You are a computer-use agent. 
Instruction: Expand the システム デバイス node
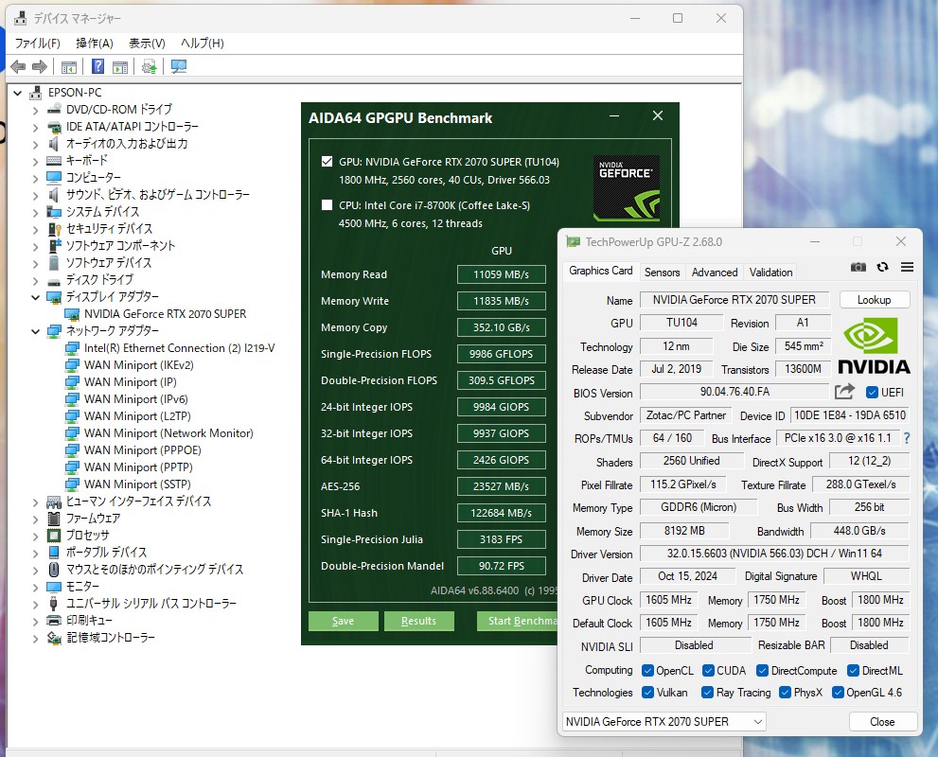tap(35, 212)
